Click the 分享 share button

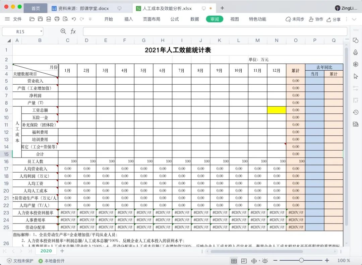pos(335,19)
